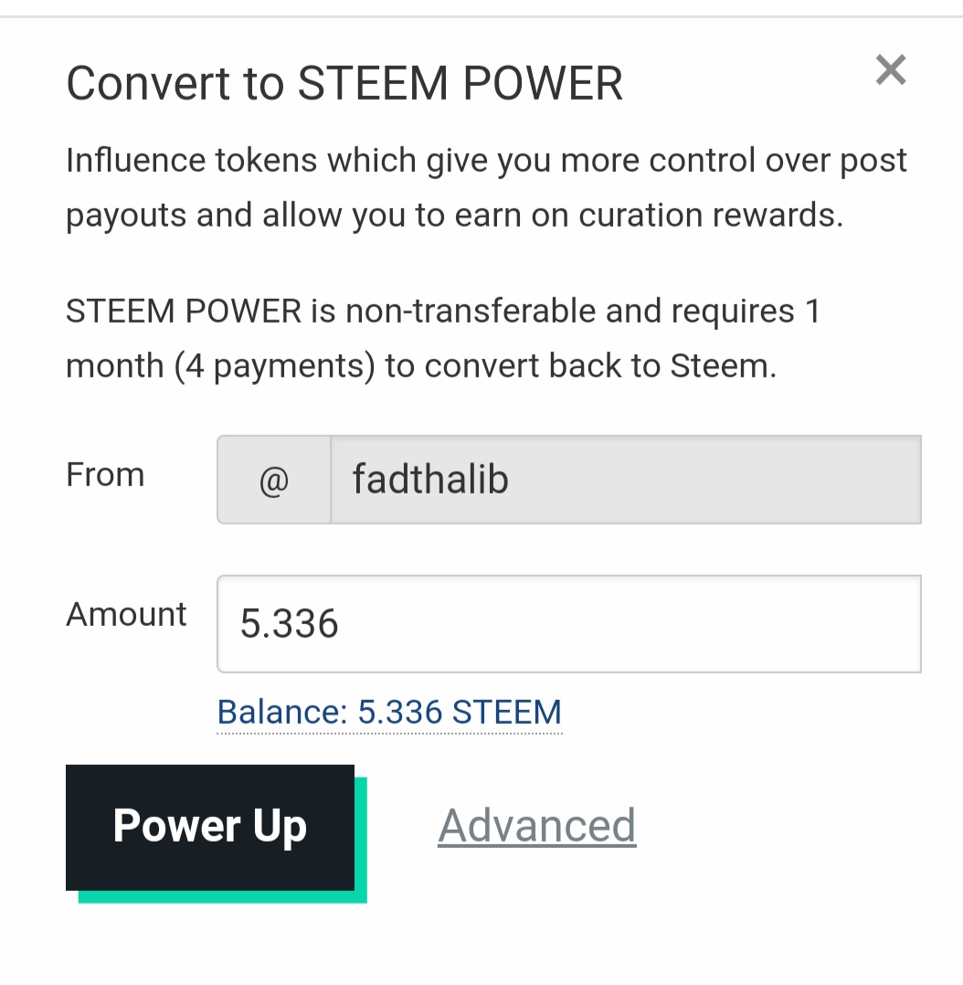Click the Amount label
The height and width of the screenshot is (985, 963).
(126, 614)
